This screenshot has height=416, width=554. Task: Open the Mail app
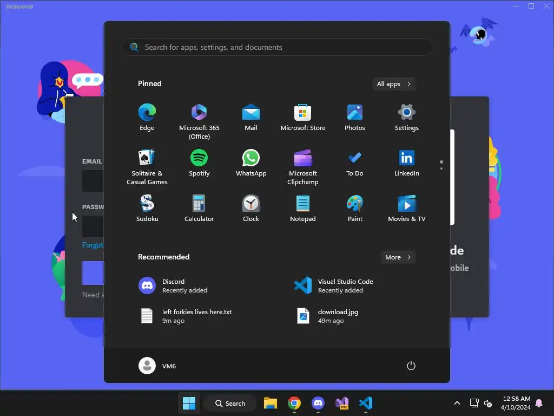[x=251, y=118]
